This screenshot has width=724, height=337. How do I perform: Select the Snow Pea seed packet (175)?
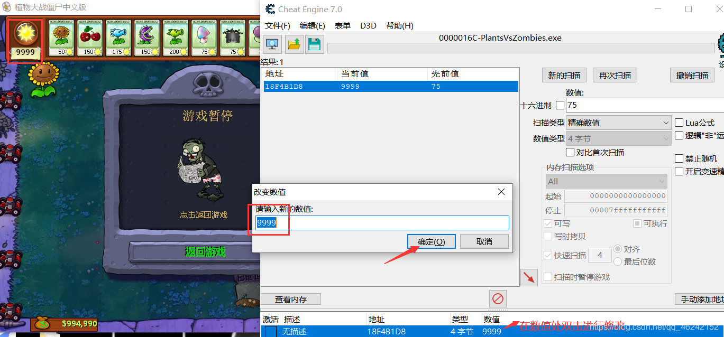click(x=118, y=38)
